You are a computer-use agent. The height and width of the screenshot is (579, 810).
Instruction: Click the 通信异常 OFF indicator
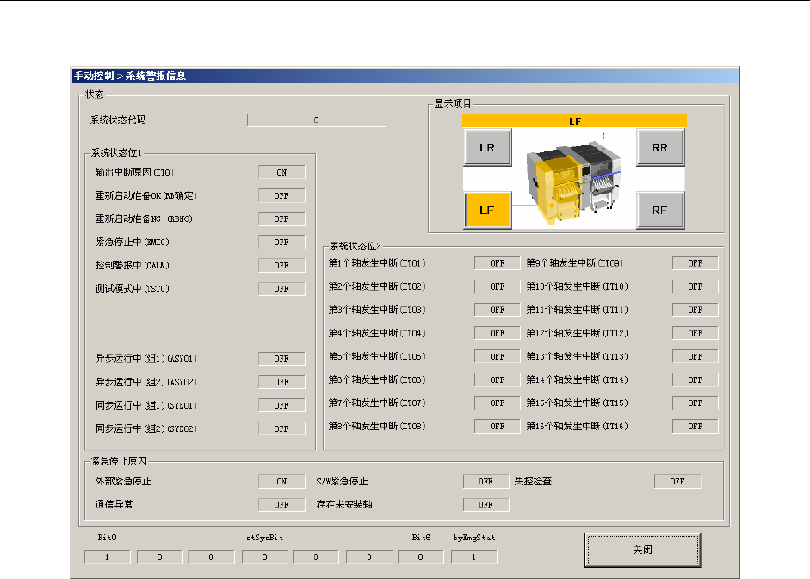[281, 505]
